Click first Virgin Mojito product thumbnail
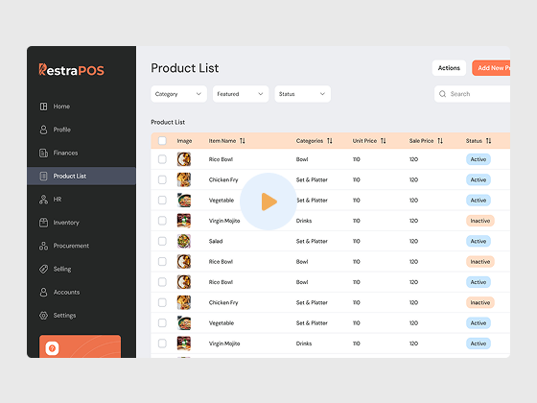This screenshot has height=403, width=537. [x=184, y=221]
